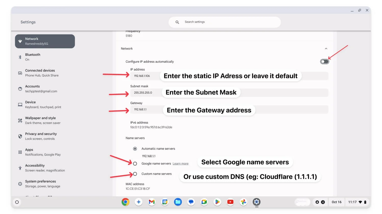Open Google Photos from the shelf
The width and height of the screenshot is (382, 214).
(x=244, y=202)
